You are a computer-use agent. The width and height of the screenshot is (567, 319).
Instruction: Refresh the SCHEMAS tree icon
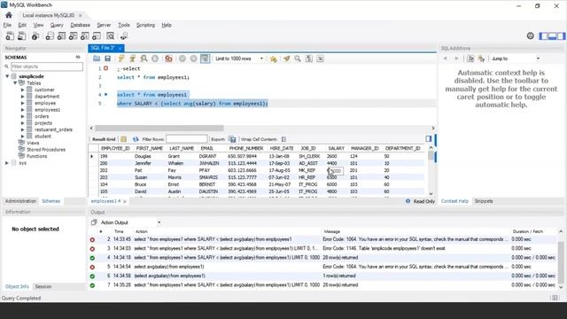click(x=78, y=57)
